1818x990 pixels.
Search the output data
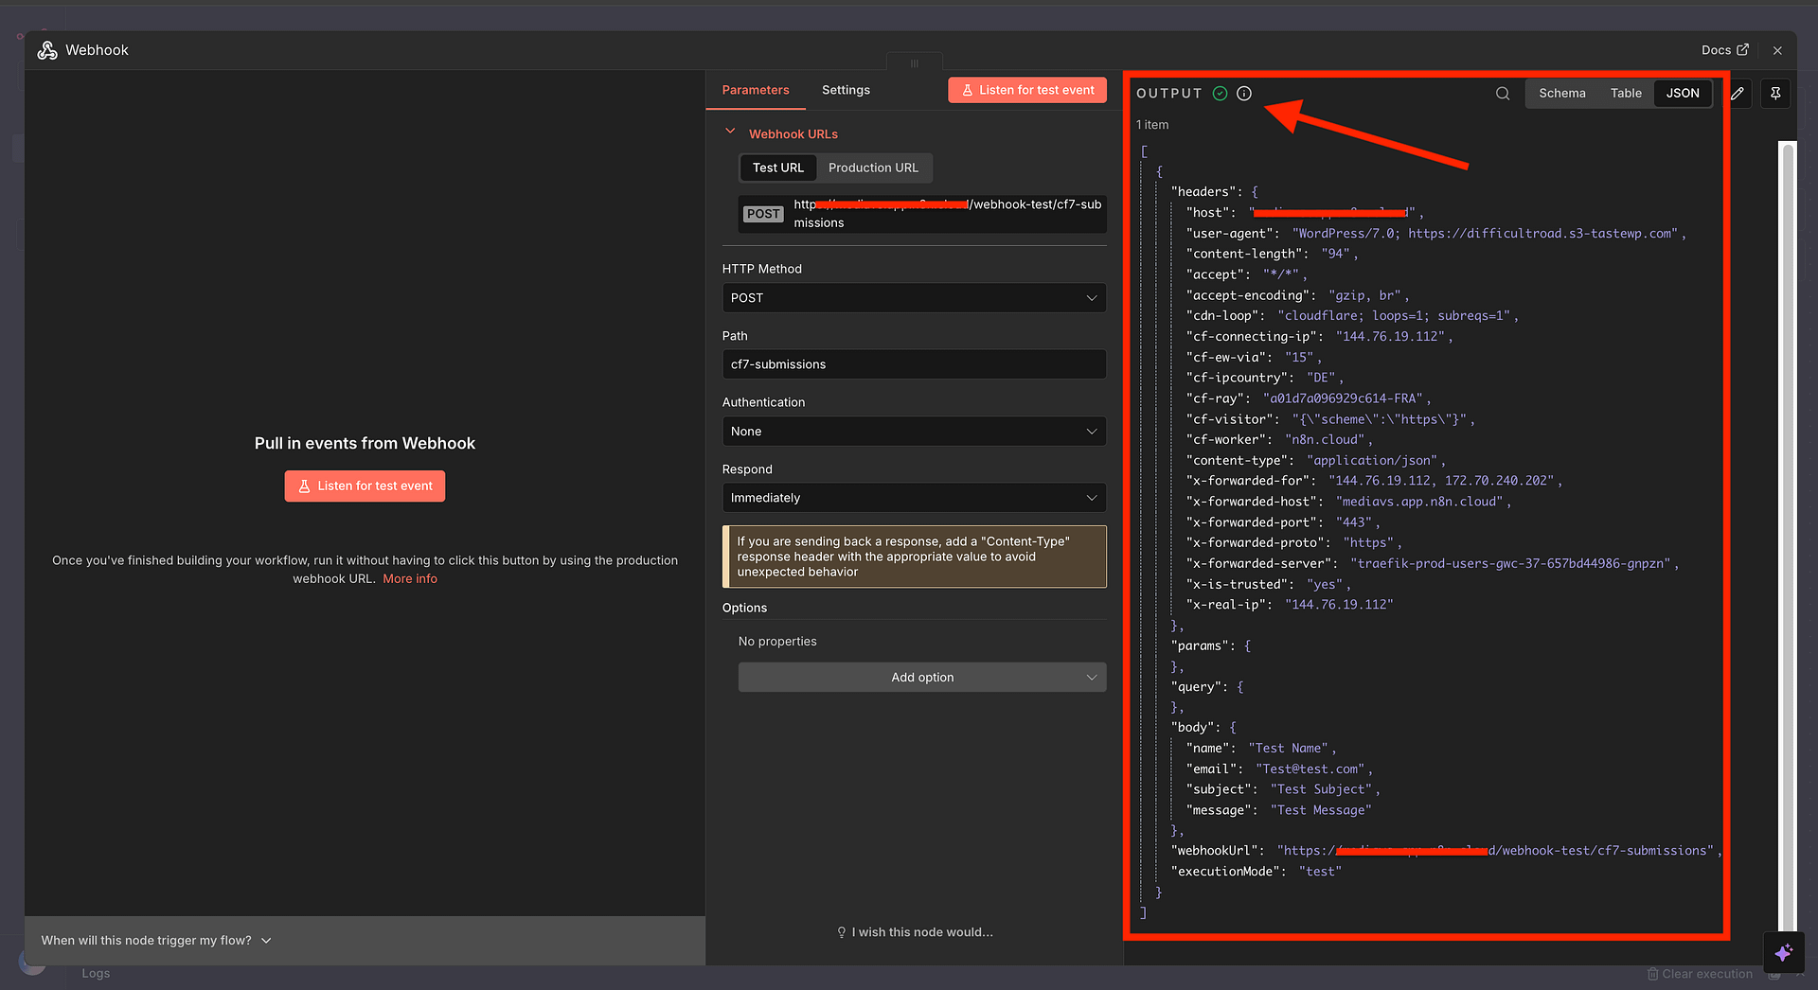tap(1503, 93)
